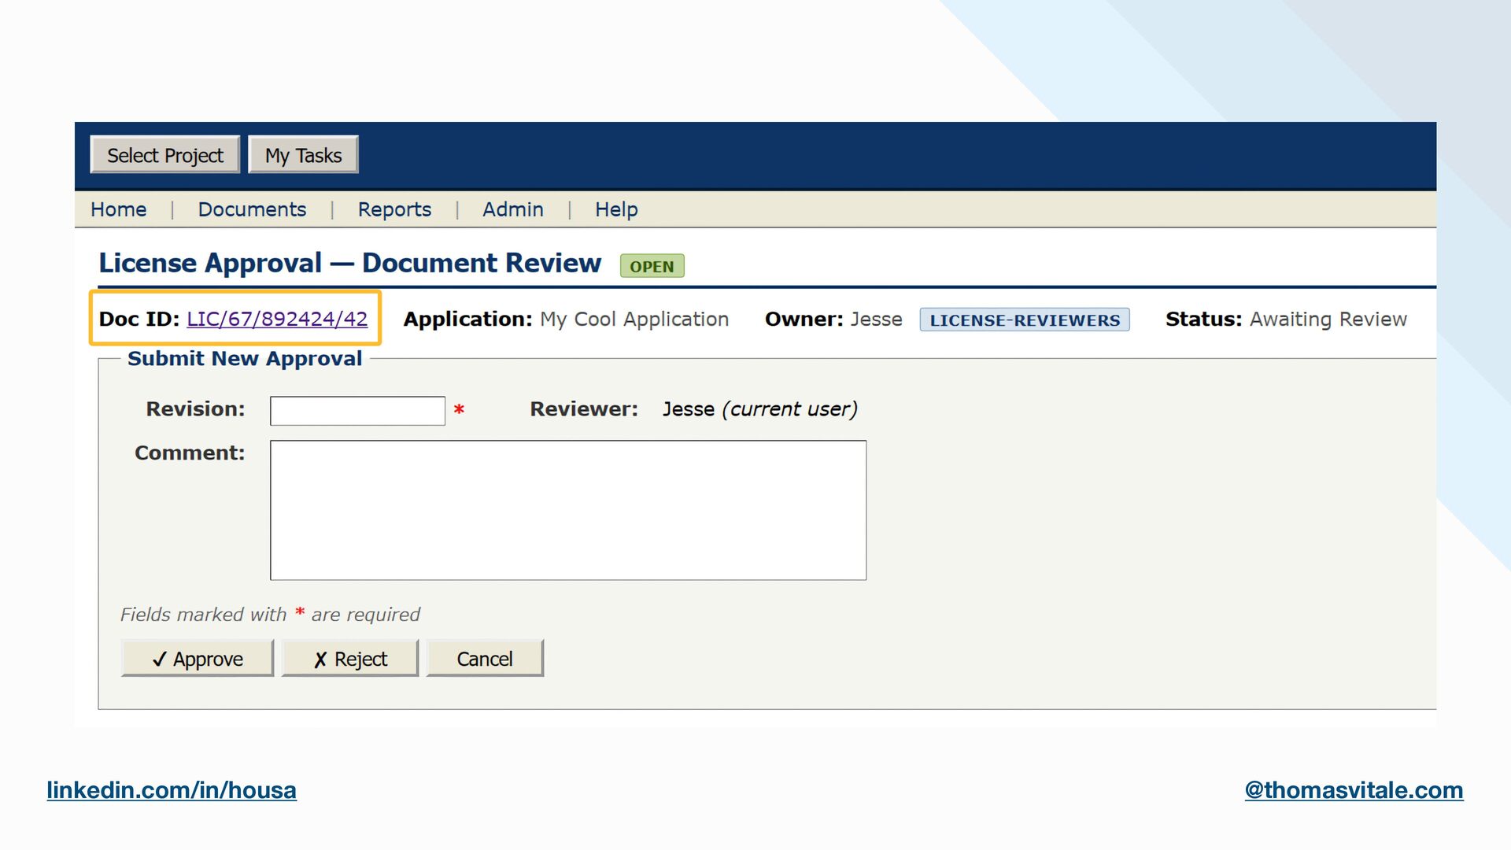Click the My Cool Application name
The height and width of the screenshot is (850, 1511).
(634, 319)
